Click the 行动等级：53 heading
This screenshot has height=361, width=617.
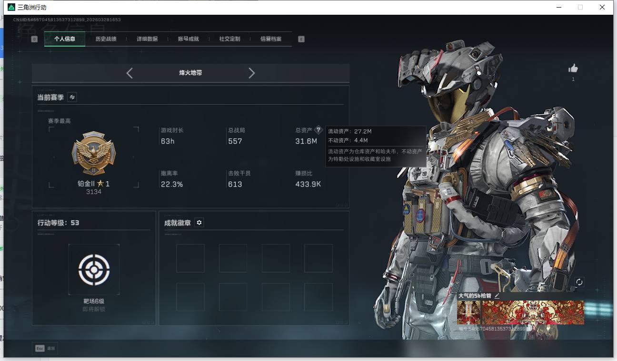[59, 223]
